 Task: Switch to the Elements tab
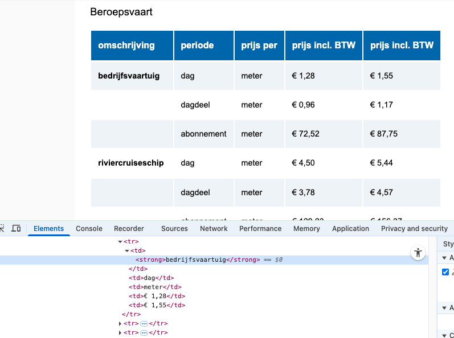[48, 228]
